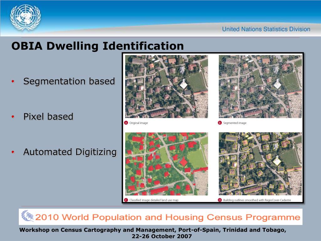The width and height of the screenshot is (321, 241).
Task: Click the 'United Nations Statistics Division' text
Action: click(266, 29)
